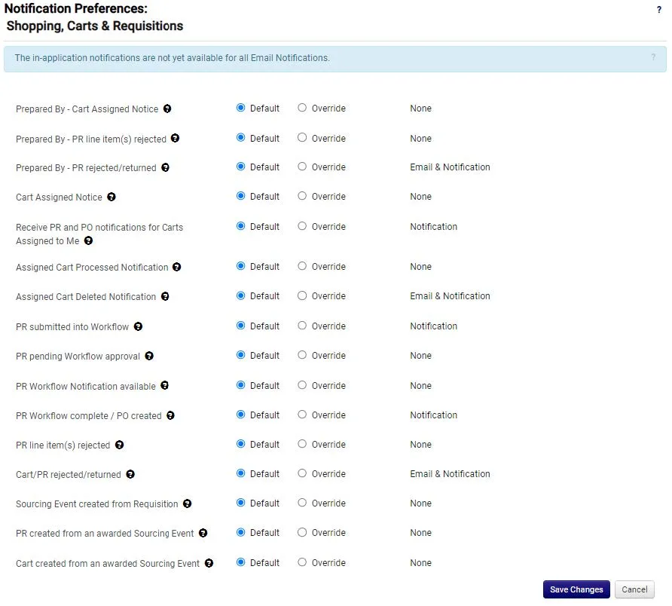Image resolution: width=672 pixels, height=606 pixels.
Task: Click the Save Changes button
Action: pyautogui.click(x=576, y=589)
